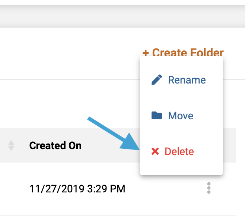Select the 11/27/2019 3:29 PM date cell
245x220 pixels.
77,189
